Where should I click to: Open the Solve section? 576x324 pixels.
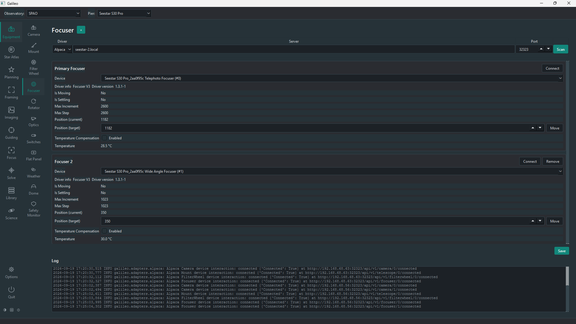(11, 173)
